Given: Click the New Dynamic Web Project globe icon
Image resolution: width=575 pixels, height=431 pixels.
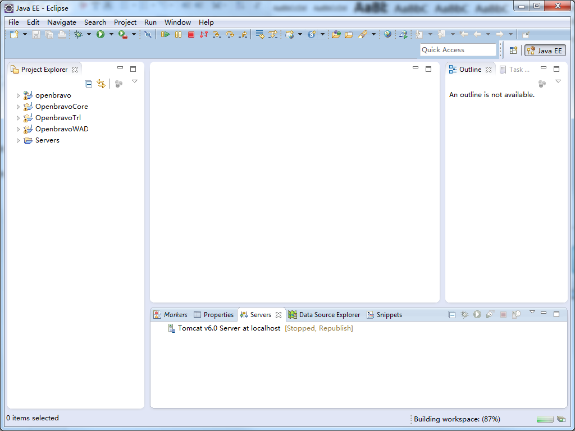Looking at the screenshot, I should coord(290,34).
